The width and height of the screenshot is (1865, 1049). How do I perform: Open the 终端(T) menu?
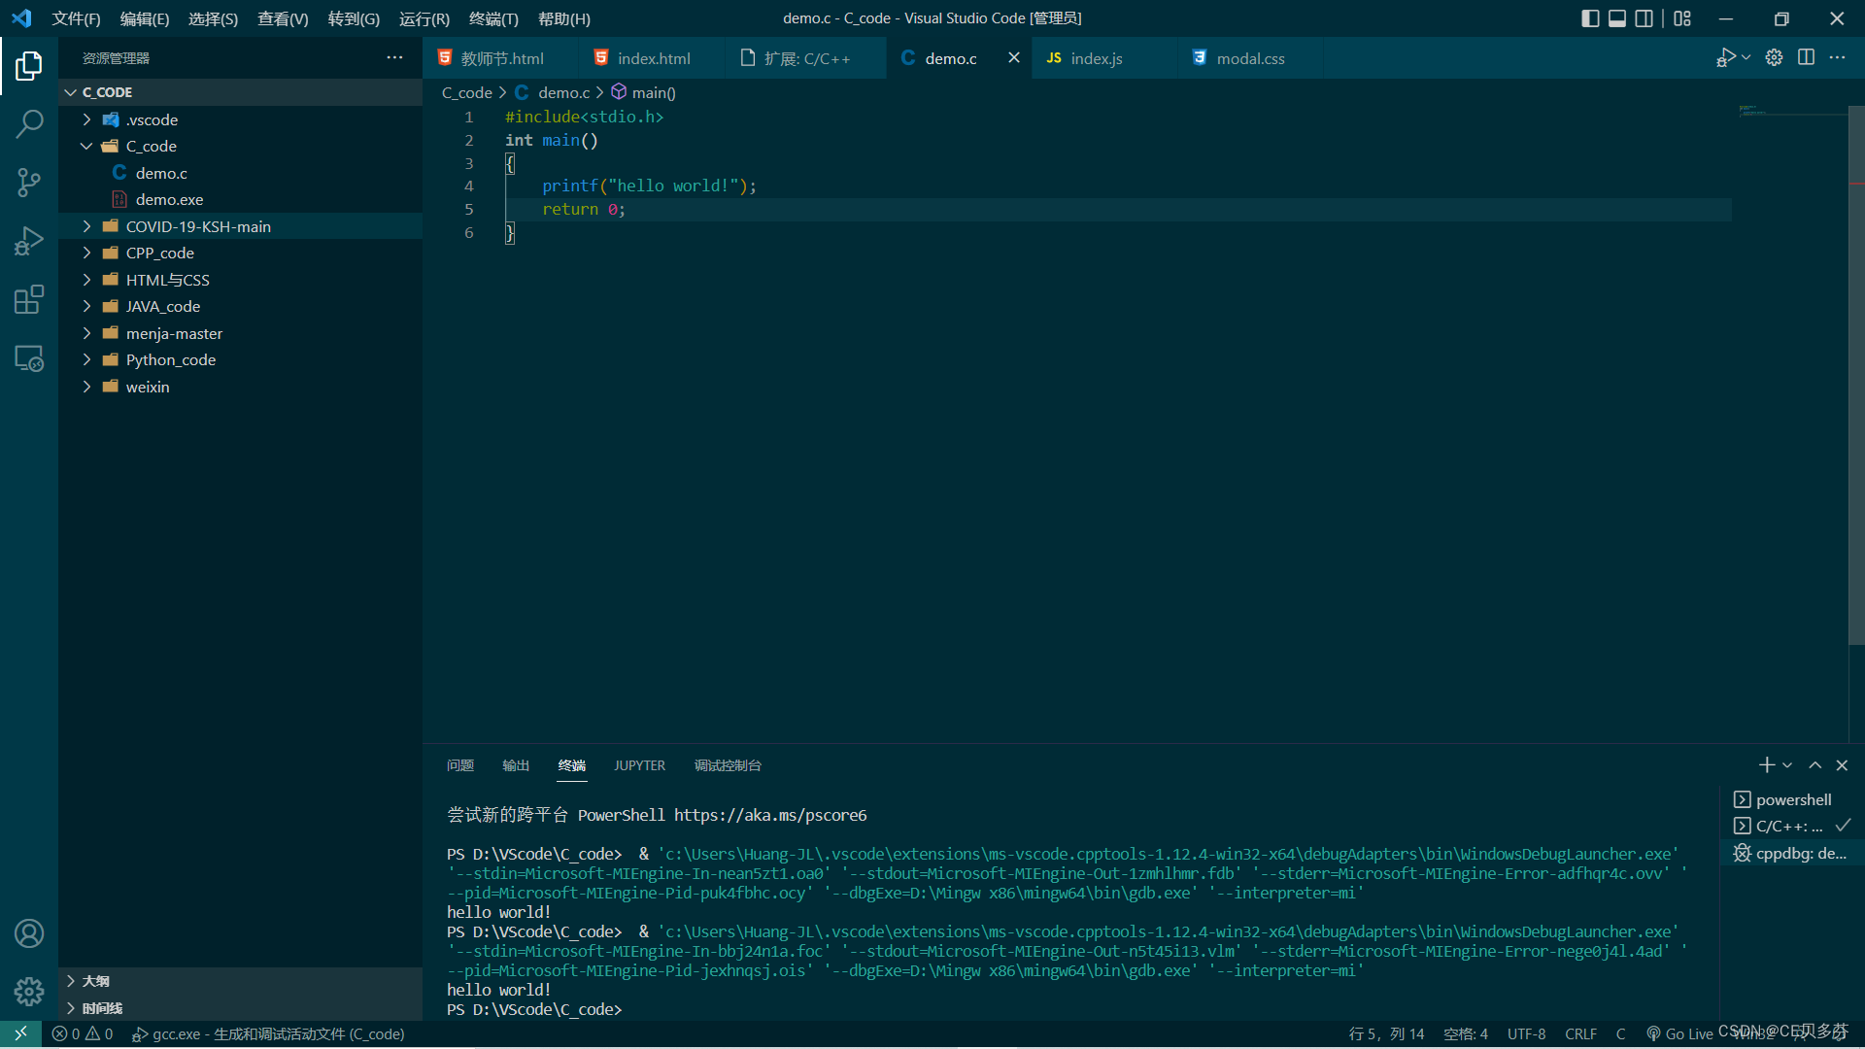click(493, 18)
